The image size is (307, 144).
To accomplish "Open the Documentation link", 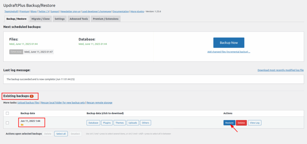I will coord(121,12).
